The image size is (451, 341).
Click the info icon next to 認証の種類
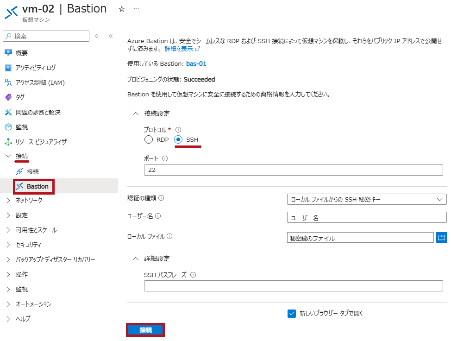point(161,198)
